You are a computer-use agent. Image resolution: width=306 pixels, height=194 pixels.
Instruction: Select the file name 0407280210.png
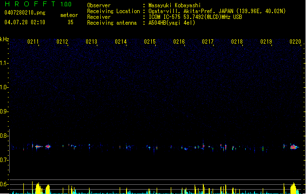(25, 13)
